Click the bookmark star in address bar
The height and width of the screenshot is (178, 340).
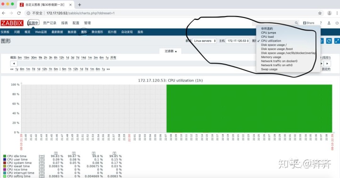coord(320,13)
